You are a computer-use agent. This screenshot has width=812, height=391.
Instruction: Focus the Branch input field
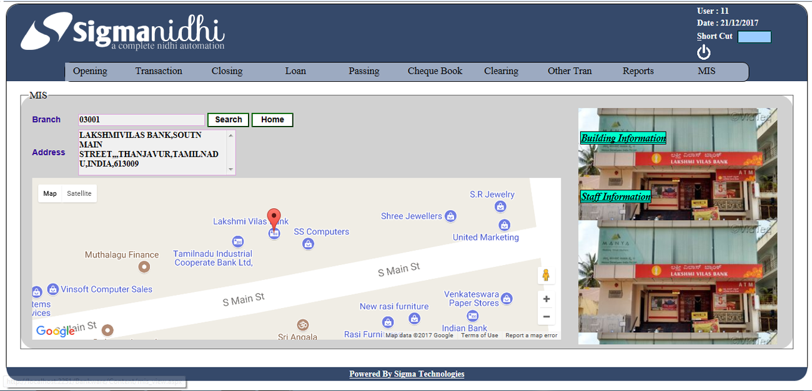[x=141, y=120]
